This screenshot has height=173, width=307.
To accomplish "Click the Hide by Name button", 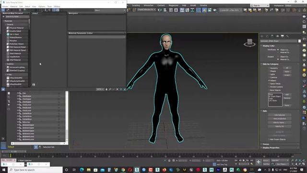I will click(x=280, y=123).
